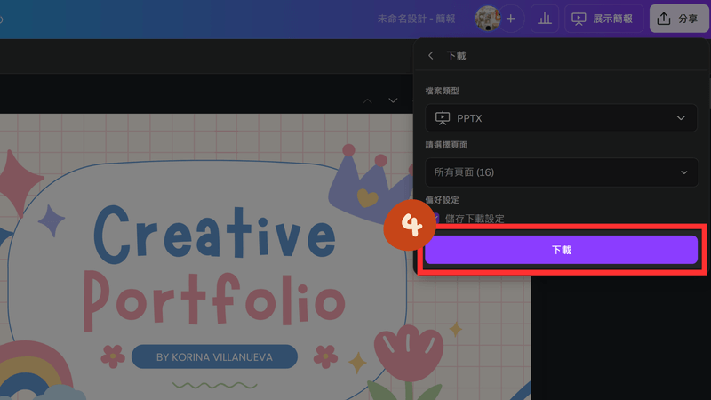Expand the 所有頁面 (16) page selector
The height and width of the screenshot is (400, 711).
(561, 172)
